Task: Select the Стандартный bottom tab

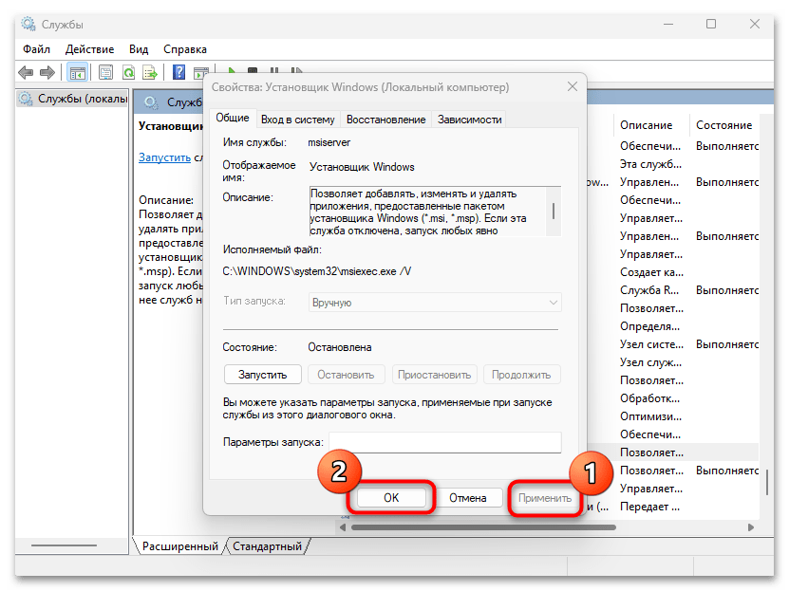Action: (x=267, y=545)
